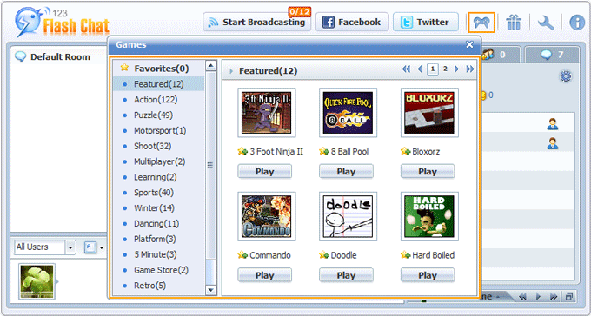Play the 8 Ball Pool game
Screen dimensions: 591x316
[x=346, y=171]
